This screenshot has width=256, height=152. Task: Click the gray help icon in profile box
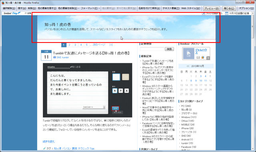click(x=208, y=58)
